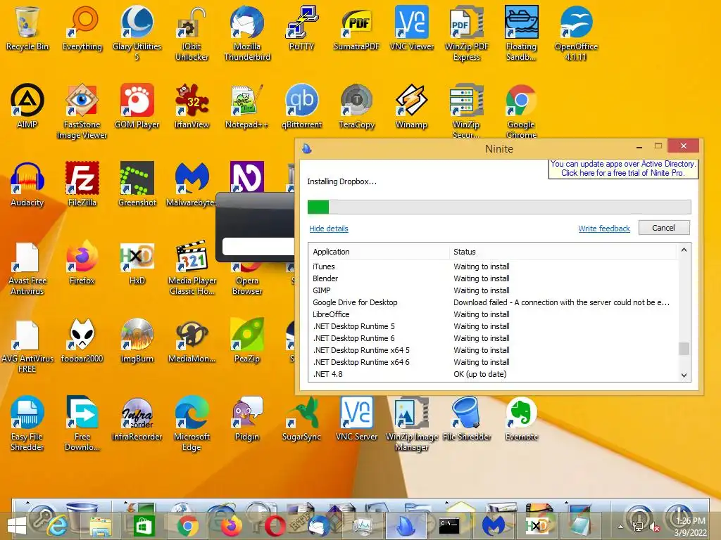This screenshot has height=540, width=721.
Task: Launch OpenOffice 4.1.11 from the desktop
Action: click(576, 32)
